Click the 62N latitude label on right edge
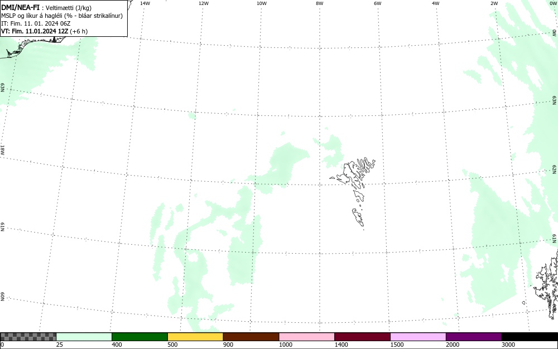Viewport: 558px width, 349px height. point(555,169)
